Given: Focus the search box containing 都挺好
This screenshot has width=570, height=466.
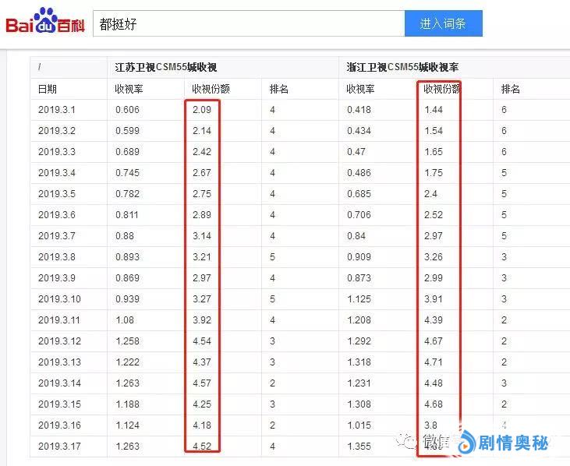Looking at the screenshot, I should click(x=248, y=23).
